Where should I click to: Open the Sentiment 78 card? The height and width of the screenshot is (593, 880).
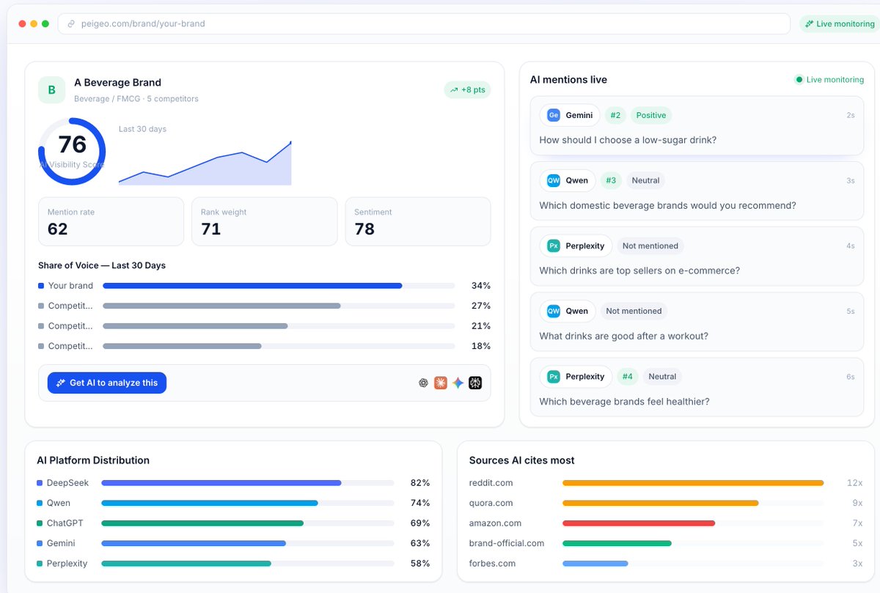point(418,221)
